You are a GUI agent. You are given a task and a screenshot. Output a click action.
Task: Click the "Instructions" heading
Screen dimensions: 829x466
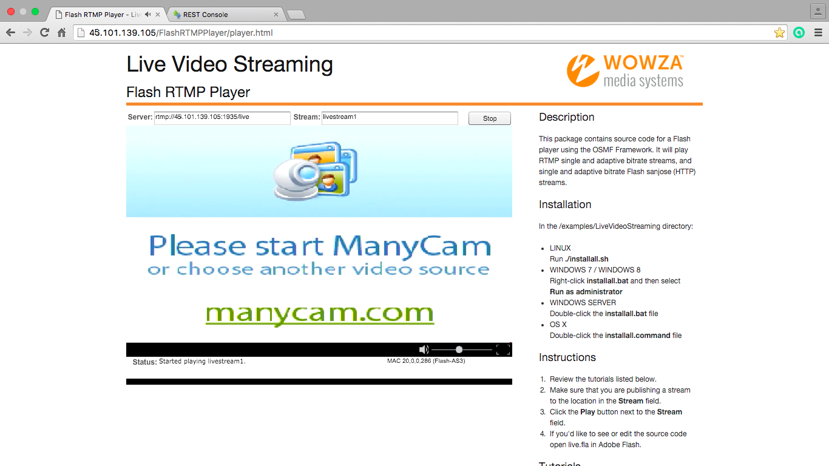(x=567, y=357)
